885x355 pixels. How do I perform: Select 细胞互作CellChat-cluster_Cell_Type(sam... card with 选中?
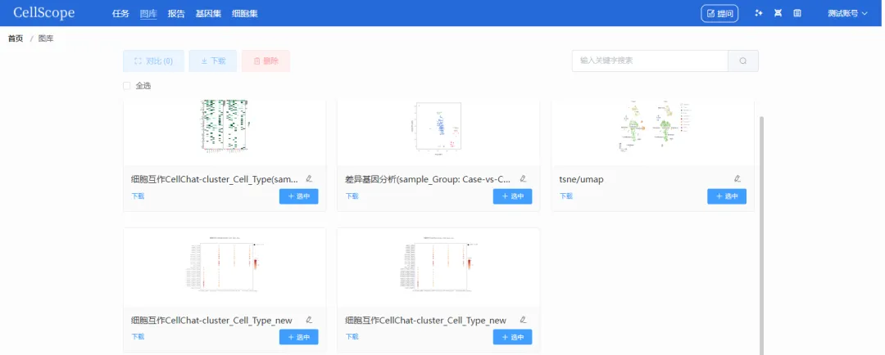[298, 196]
